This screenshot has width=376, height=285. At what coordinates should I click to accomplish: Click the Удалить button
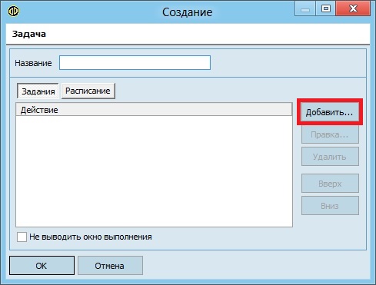330,157
